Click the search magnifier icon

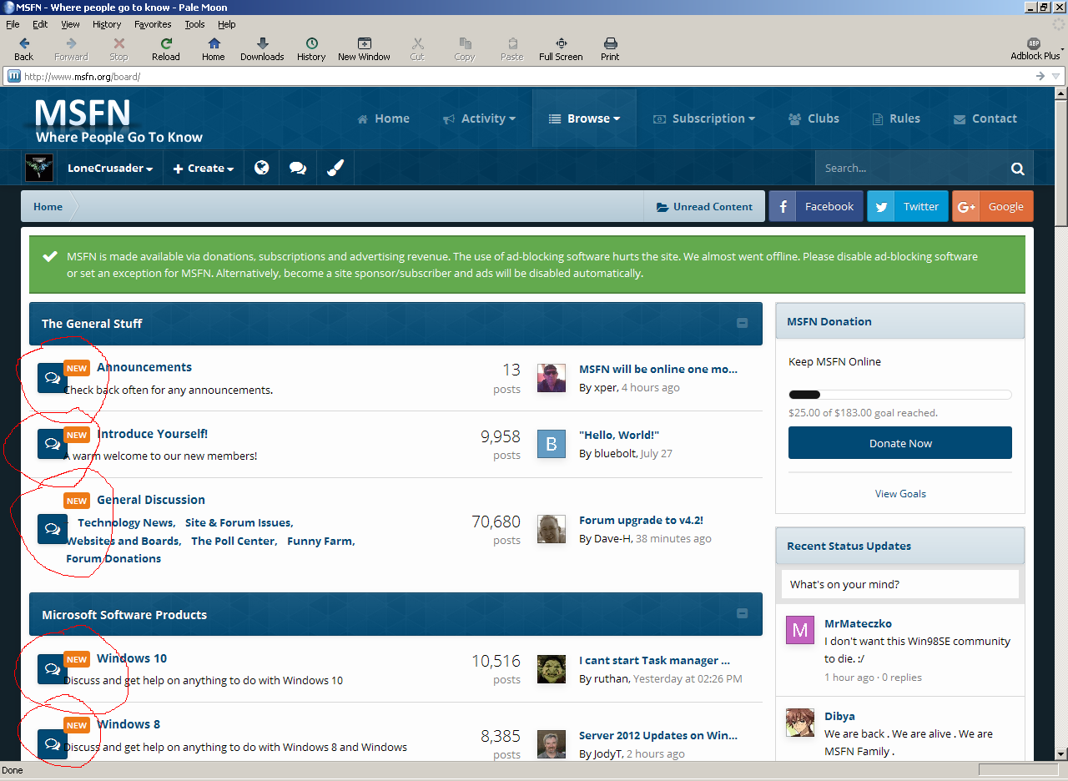coord(1017,169)
